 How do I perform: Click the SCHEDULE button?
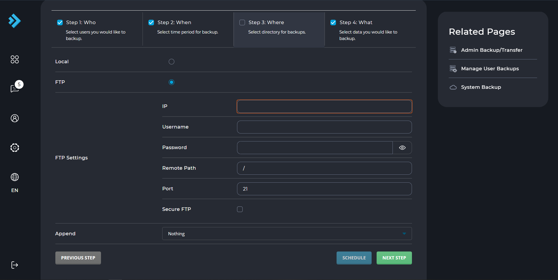[x=354, y=258]
